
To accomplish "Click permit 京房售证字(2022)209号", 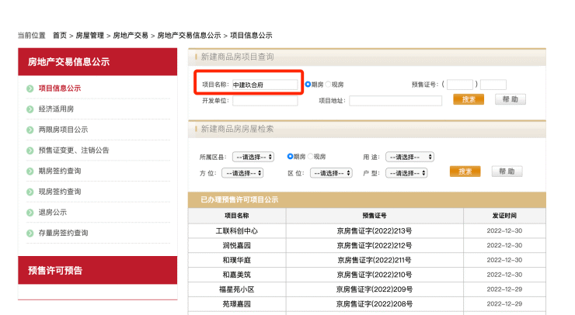I will 374,289.
